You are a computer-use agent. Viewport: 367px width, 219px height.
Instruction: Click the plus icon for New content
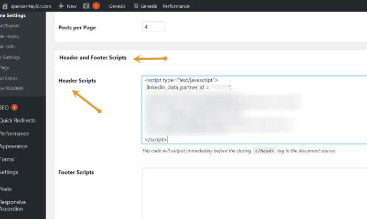[61, 6]
